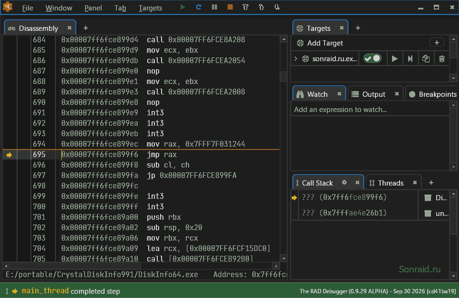Screen dimensions: 459x298
Task: Click the Call Stack scroll up arrow
Action: 453,194
